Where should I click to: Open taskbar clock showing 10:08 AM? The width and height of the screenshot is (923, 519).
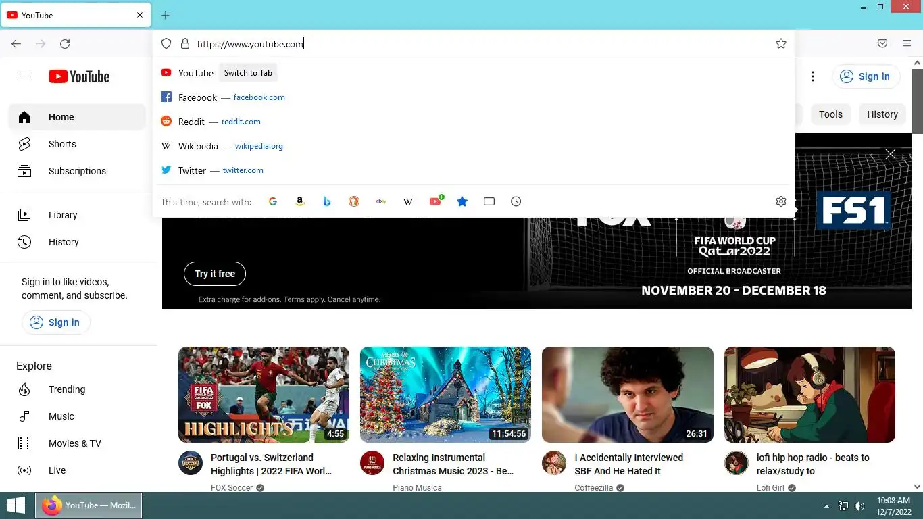[x=893, y=505]
